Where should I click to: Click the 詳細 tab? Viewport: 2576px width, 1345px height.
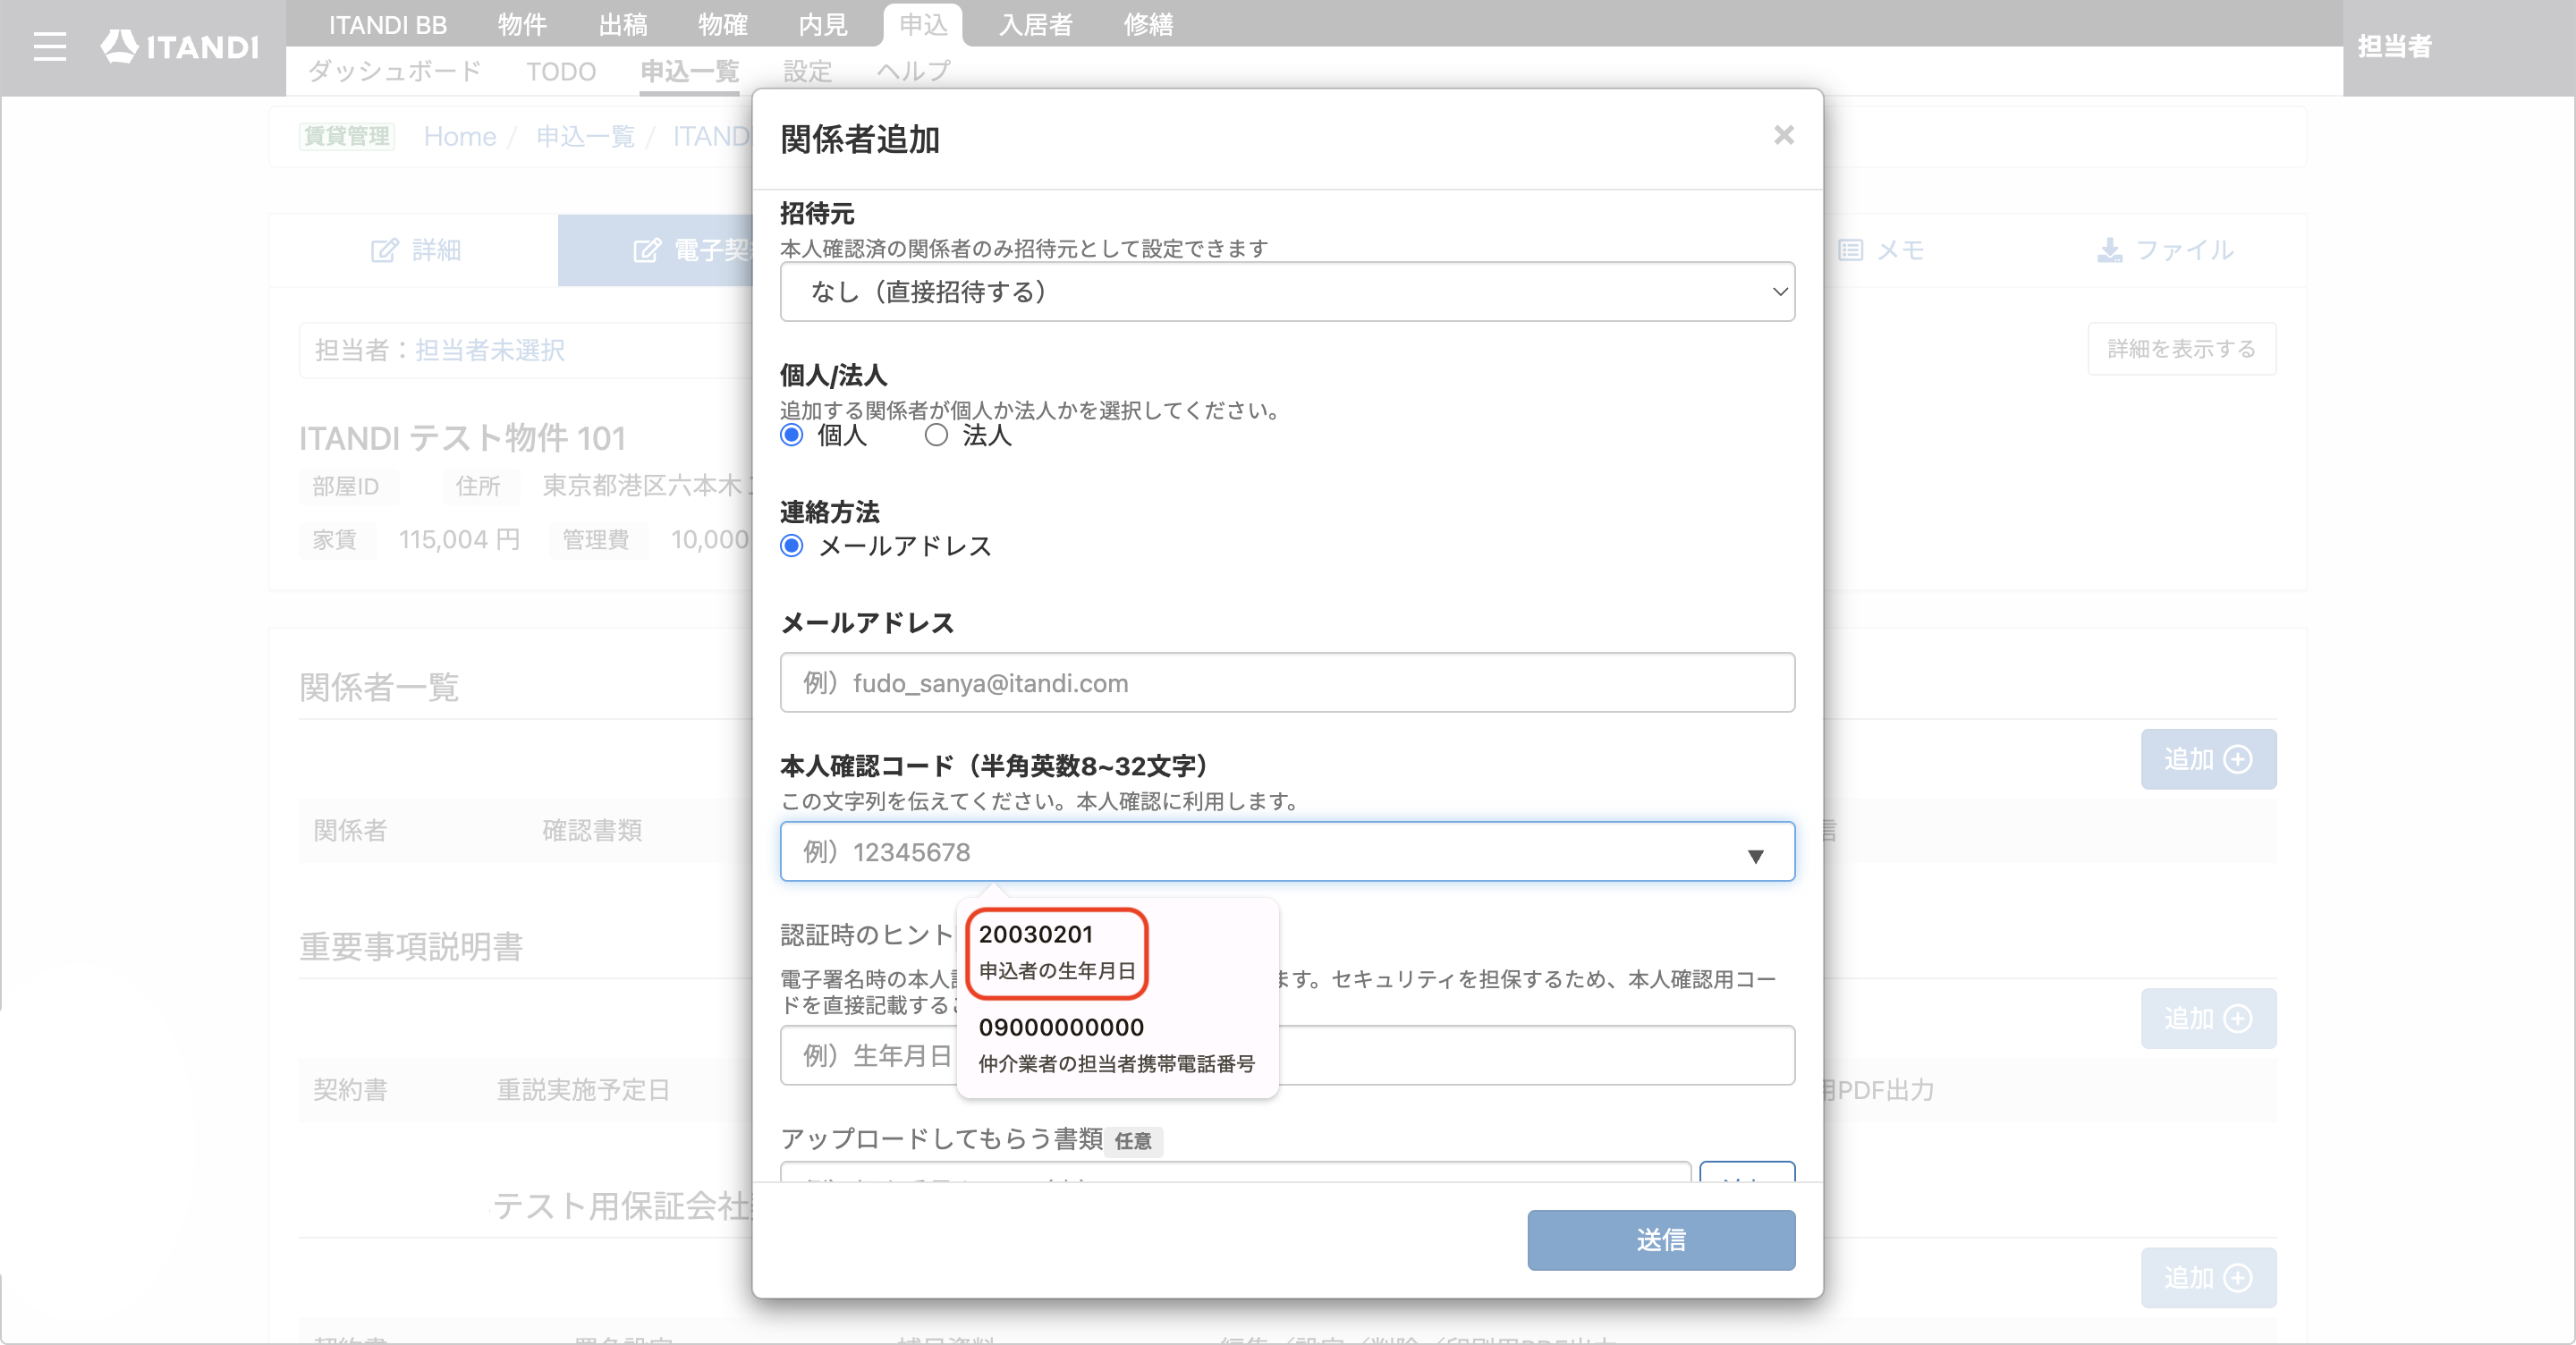415,250
